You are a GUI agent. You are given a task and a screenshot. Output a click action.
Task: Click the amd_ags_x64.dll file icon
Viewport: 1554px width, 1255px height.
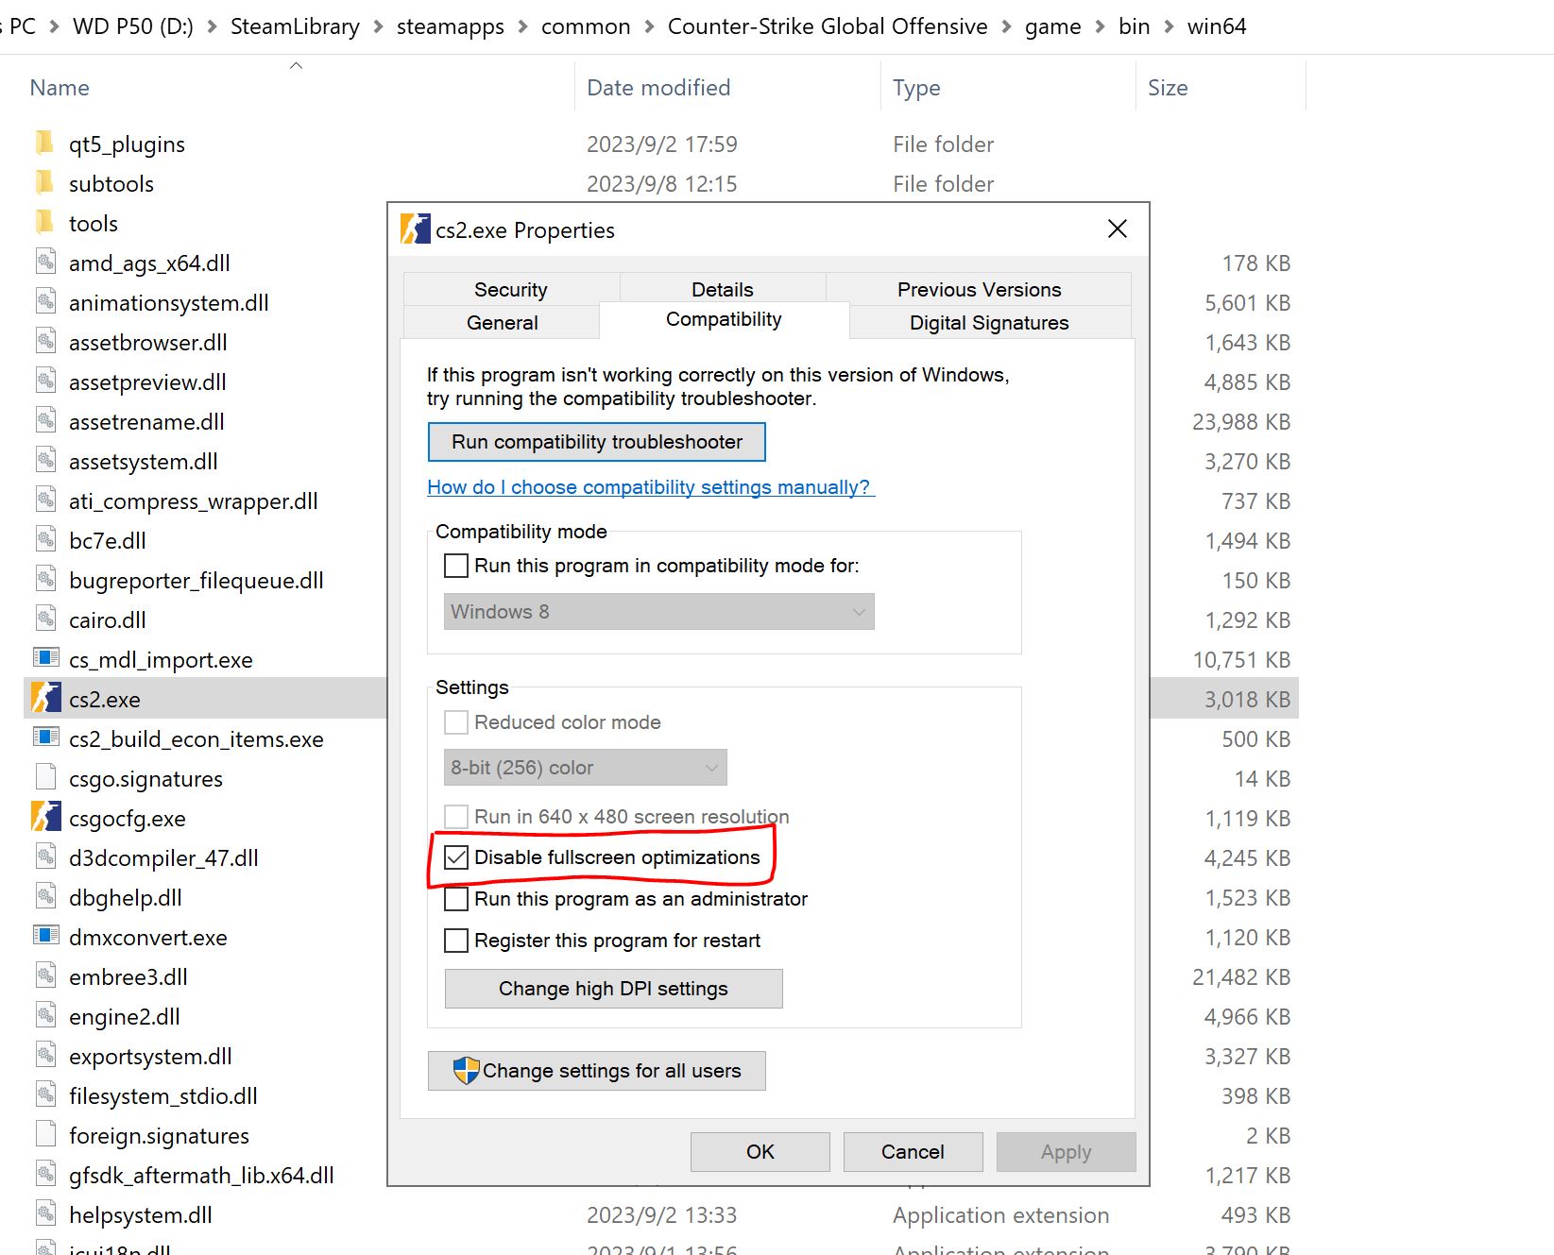[x=45, y=263]
